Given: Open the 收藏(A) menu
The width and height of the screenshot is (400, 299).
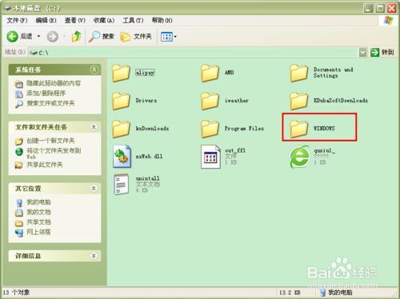Looking at the screenshot, I should coord(104,21).
